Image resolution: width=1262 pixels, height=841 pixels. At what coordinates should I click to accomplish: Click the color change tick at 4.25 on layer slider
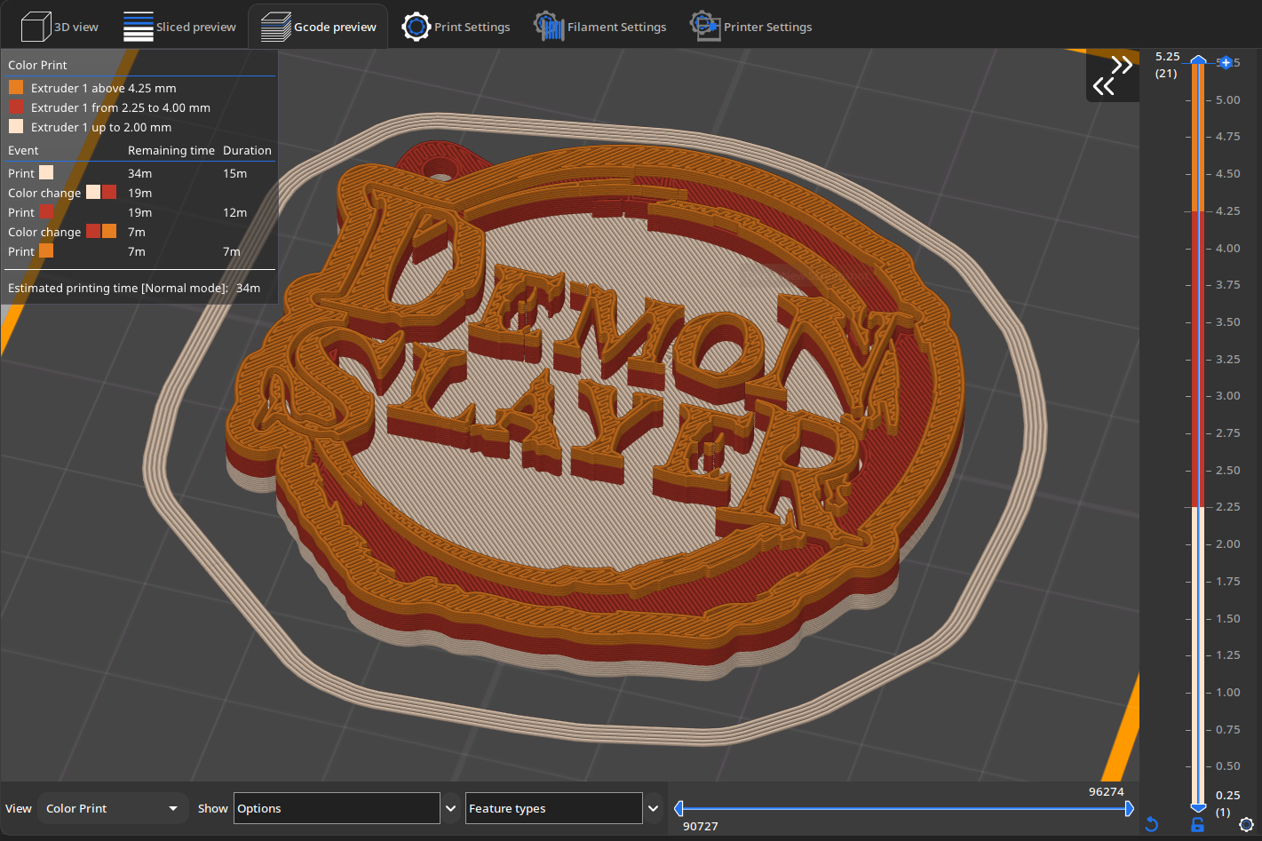click(x=1198, y=210)
